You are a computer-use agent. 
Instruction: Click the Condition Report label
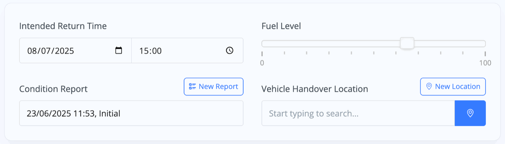[53, 89]
